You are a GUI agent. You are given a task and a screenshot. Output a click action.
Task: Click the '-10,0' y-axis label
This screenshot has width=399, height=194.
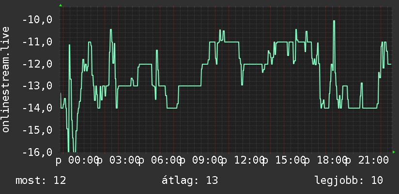click(37, 19)
